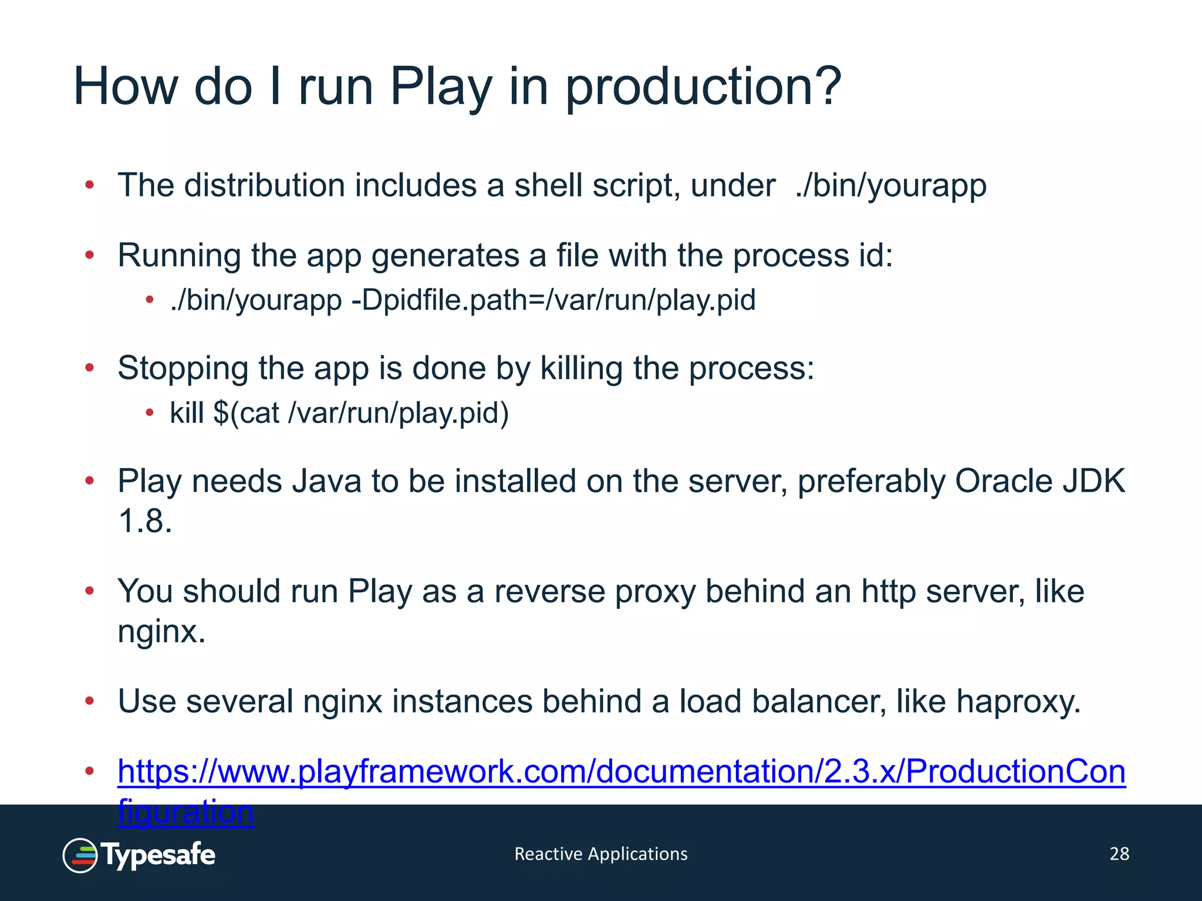
Task: Click the Typesafe logo icon
Action: pos(80,855)
